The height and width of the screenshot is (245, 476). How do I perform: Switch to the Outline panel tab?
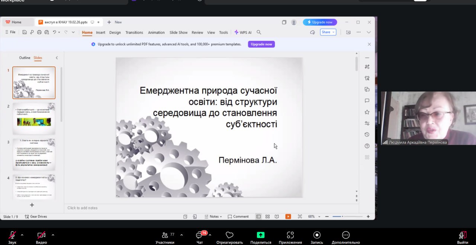[25, 58]
